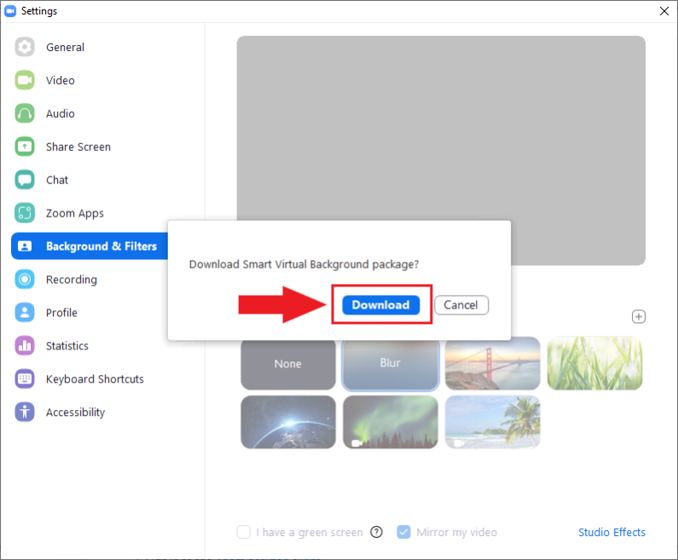The width and height of the screenshot is (678, 560).
Task: Click the Recording icon
Action: (25, 279)
